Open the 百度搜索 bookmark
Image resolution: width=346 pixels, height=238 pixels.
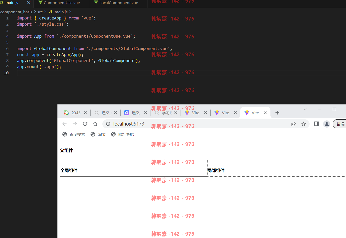pos(74,134)
